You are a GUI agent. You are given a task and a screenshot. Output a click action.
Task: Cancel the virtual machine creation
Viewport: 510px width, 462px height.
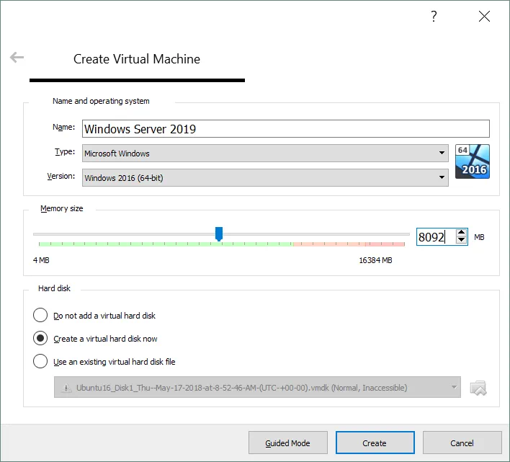click(x=462, y=443)
